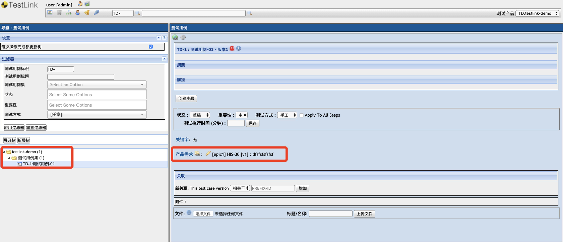Focus the 状态 Select Some Options field
Viewport: 563px width, 242px height.
97,95
